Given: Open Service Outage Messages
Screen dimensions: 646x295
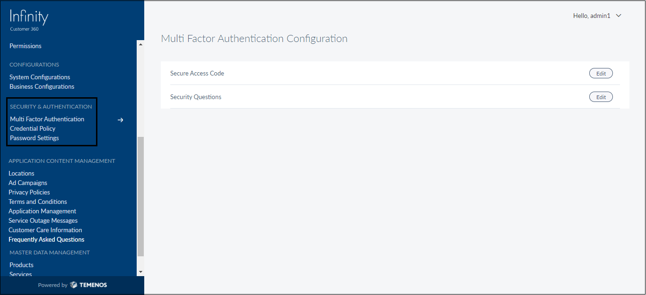Looking at the screenshot, I should 43,221.
